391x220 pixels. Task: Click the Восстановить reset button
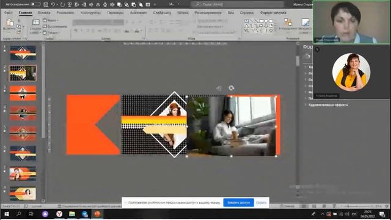point(55,26)
